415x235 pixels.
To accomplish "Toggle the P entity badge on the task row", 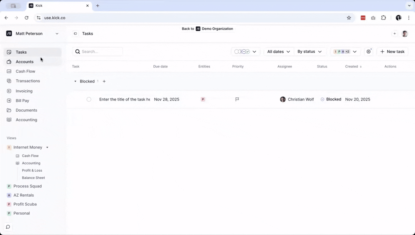I will coord(203,99).
